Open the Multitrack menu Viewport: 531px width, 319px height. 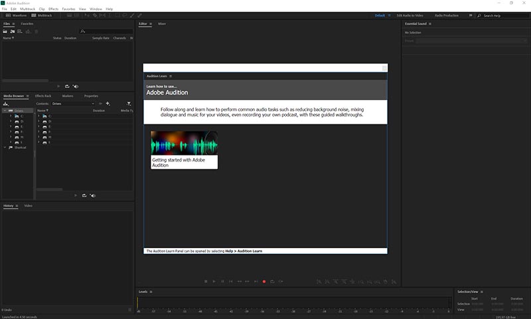pyautogui.click(x=27, y=9)
